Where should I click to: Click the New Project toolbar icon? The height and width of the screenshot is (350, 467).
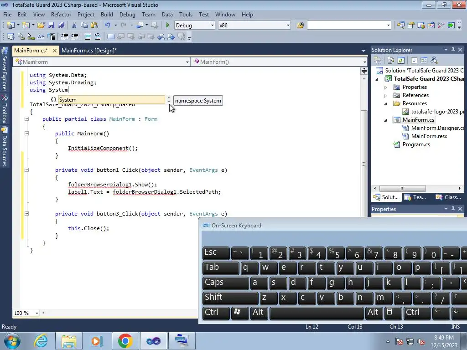tap(11, 26)
